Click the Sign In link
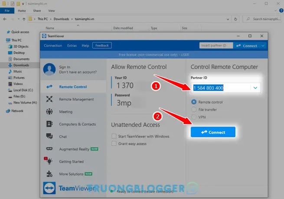The image size is (284, 199). click(65, 67)
